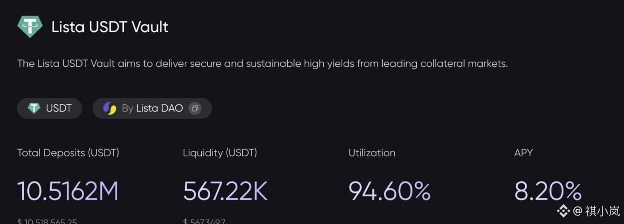
Task: Click the $10,518,565.25 dollar amount
Action: coord(47,221)
